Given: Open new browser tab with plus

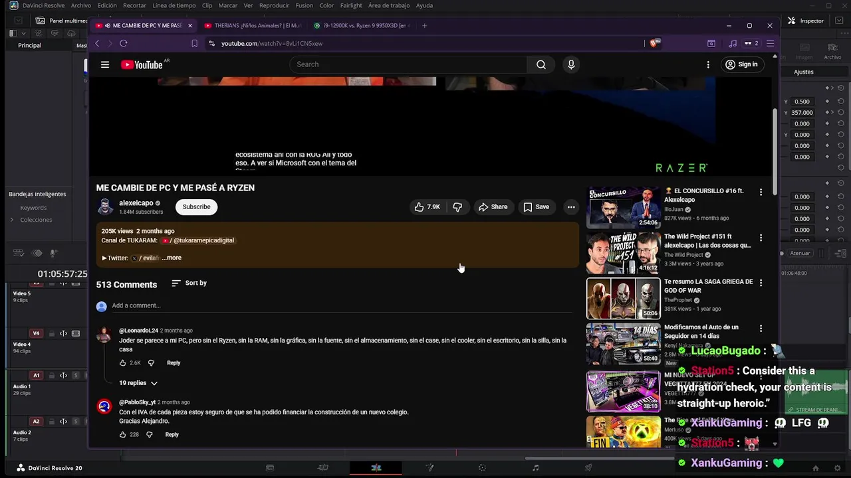Looking at the screenshot, I should pyautogui.click(x=424, y=25).
